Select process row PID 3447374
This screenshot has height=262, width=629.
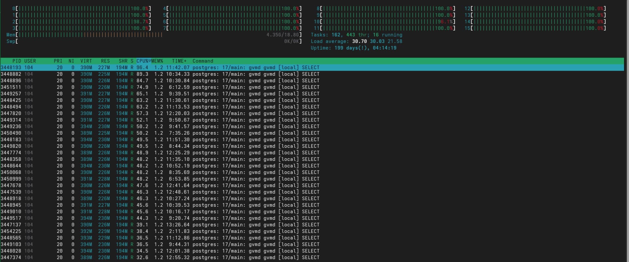pyautogui.click(x=312, y=257)
